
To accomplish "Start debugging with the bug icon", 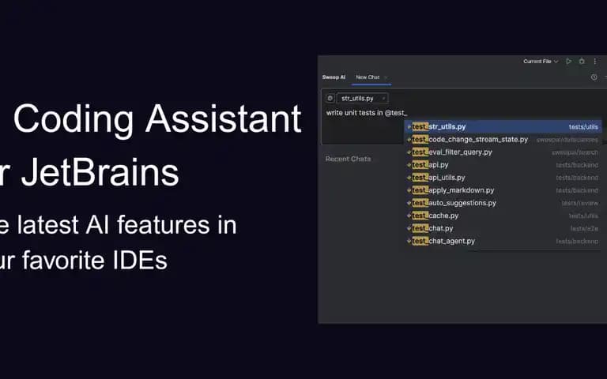I will pos(582,61).
